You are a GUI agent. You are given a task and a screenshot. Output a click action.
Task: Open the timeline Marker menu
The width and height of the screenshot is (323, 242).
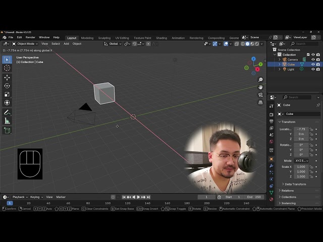click(61, 197)
